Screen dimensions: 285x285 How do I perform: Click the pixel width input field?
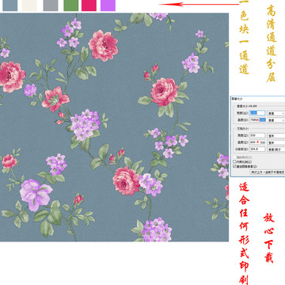[x=257, y=113]
